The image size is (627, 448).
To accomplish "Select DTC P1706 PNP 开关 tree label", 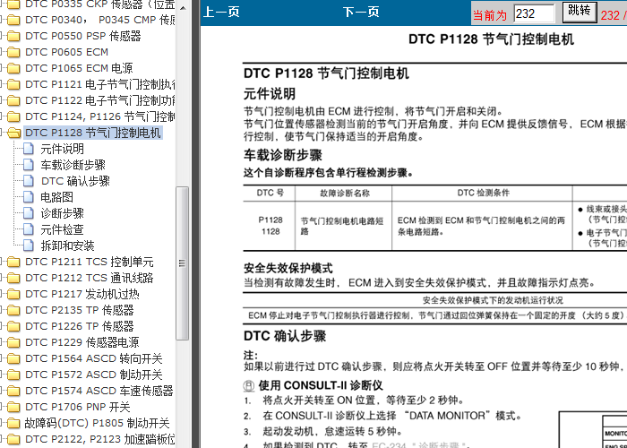I will pyautogui.click(x=78, y=407).
